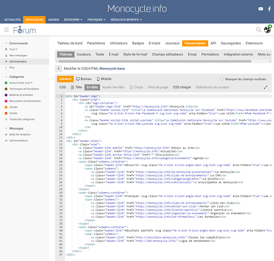Enable Masquer les champs inutilisés checkbox
This screenshot has height=261, width=274.
pos(222,79)
